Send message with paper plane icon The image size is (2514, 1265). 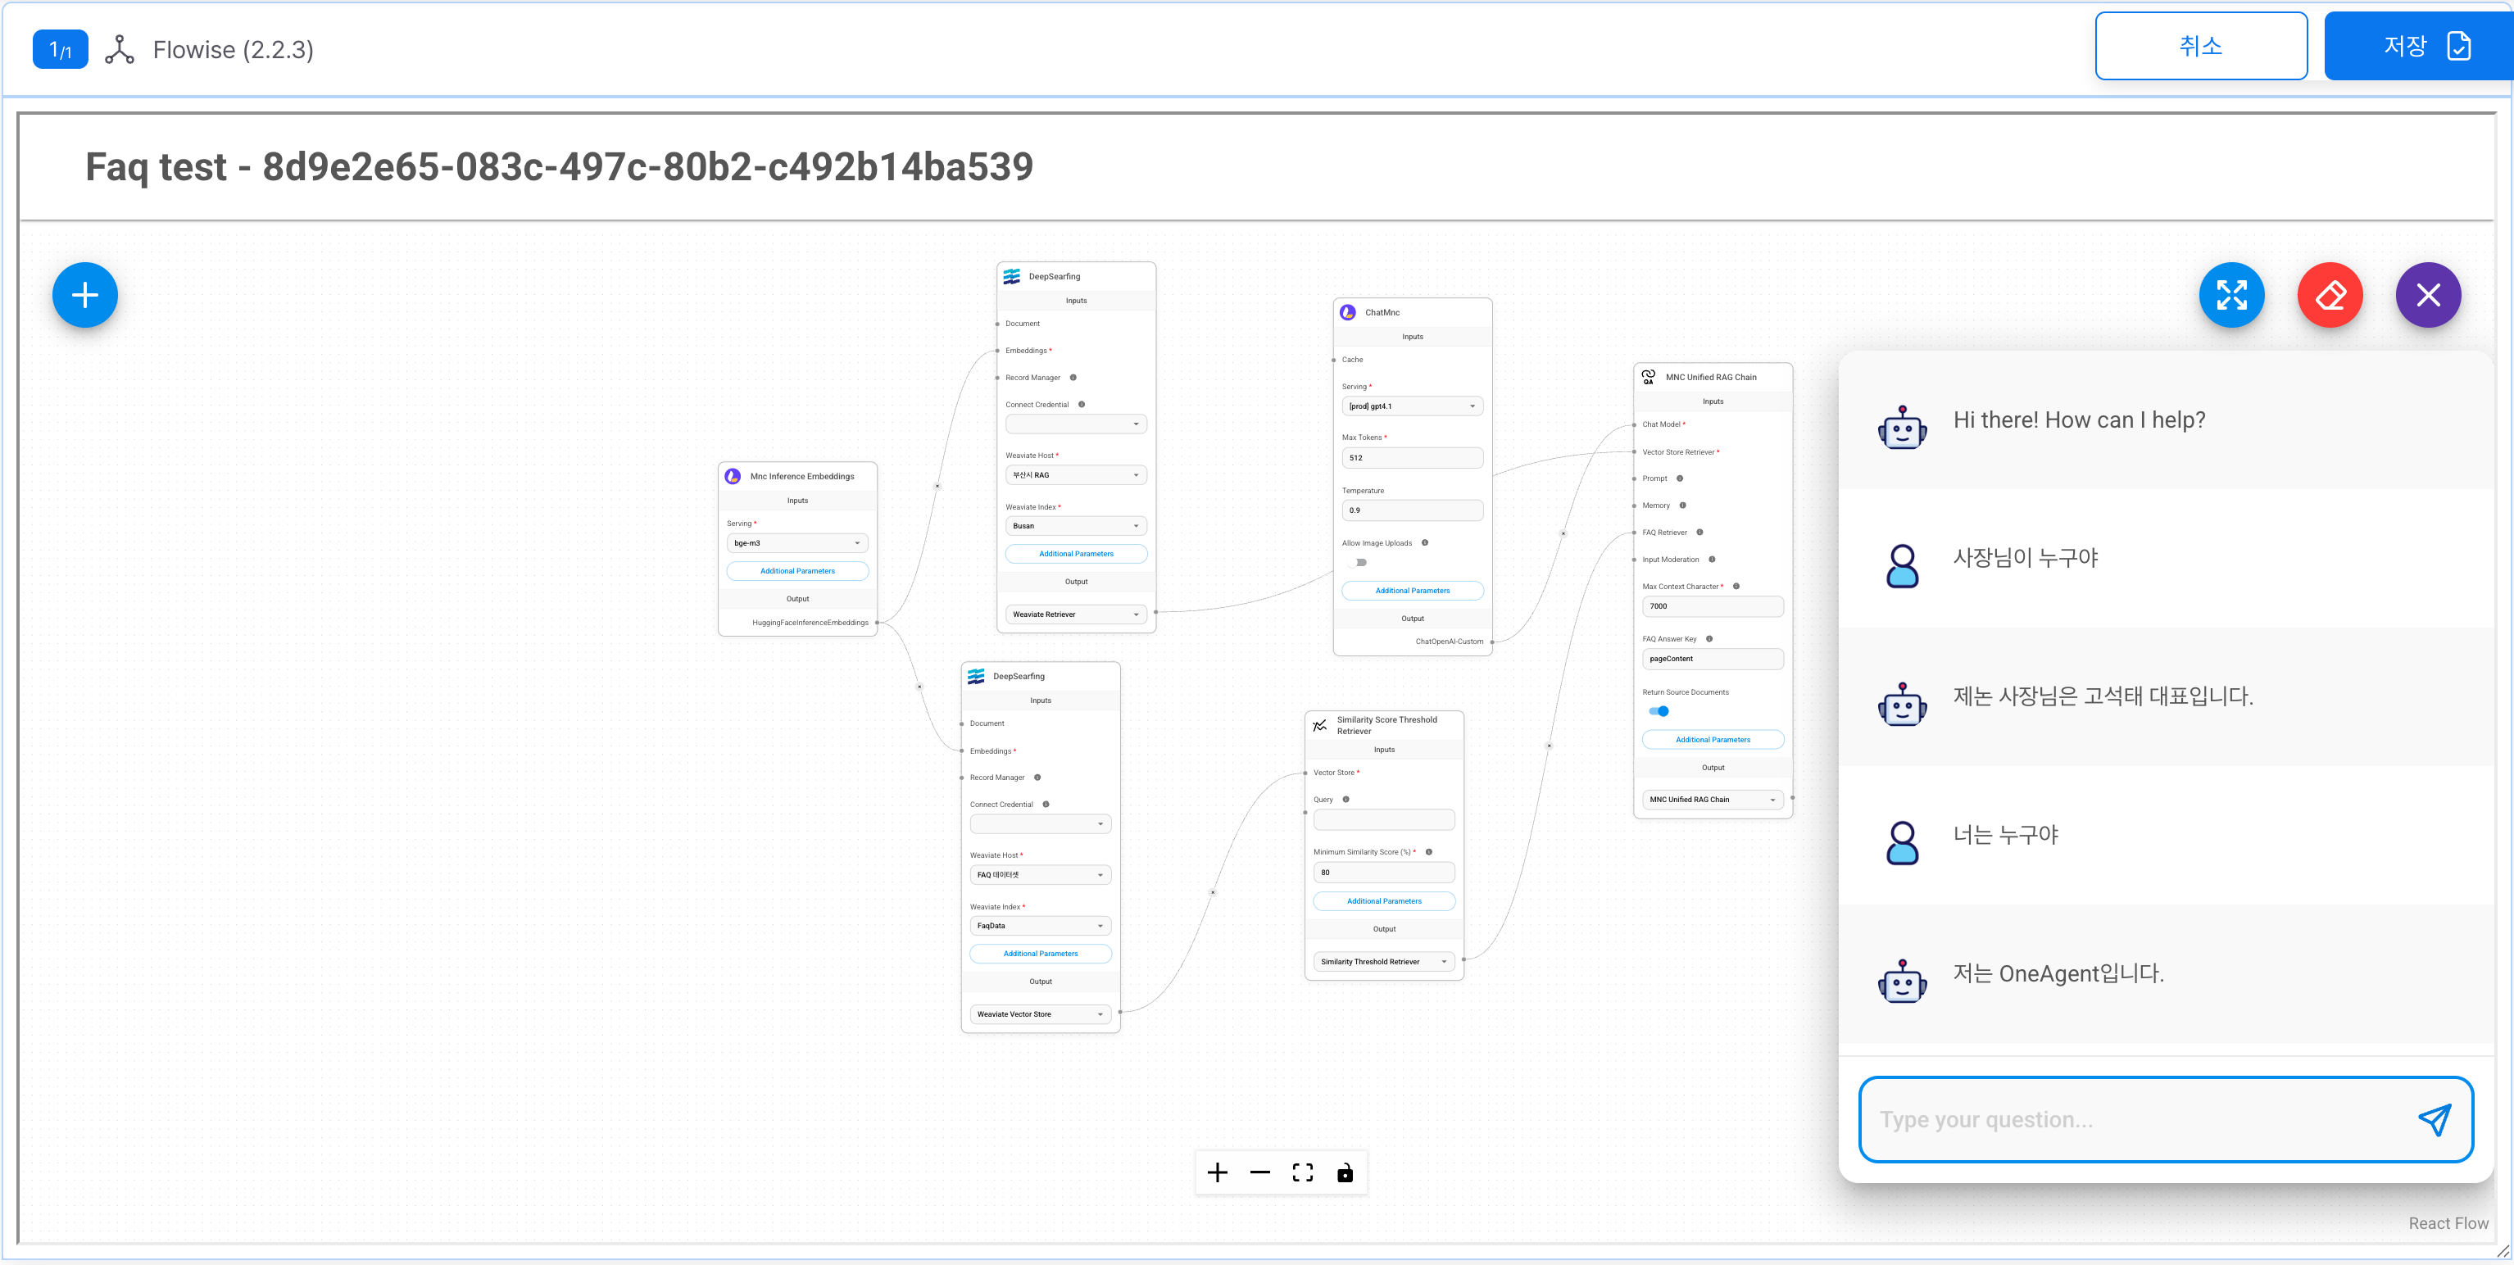point(2434,1118)
